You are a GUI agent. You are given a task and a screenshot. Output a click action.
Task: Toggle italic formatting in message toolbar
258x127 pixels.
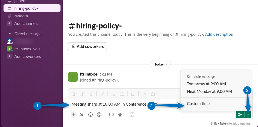pyautogui.click(x=82, y=94)
